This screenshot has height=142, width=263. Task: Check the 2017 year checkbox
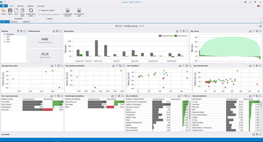tap(5, 37)
